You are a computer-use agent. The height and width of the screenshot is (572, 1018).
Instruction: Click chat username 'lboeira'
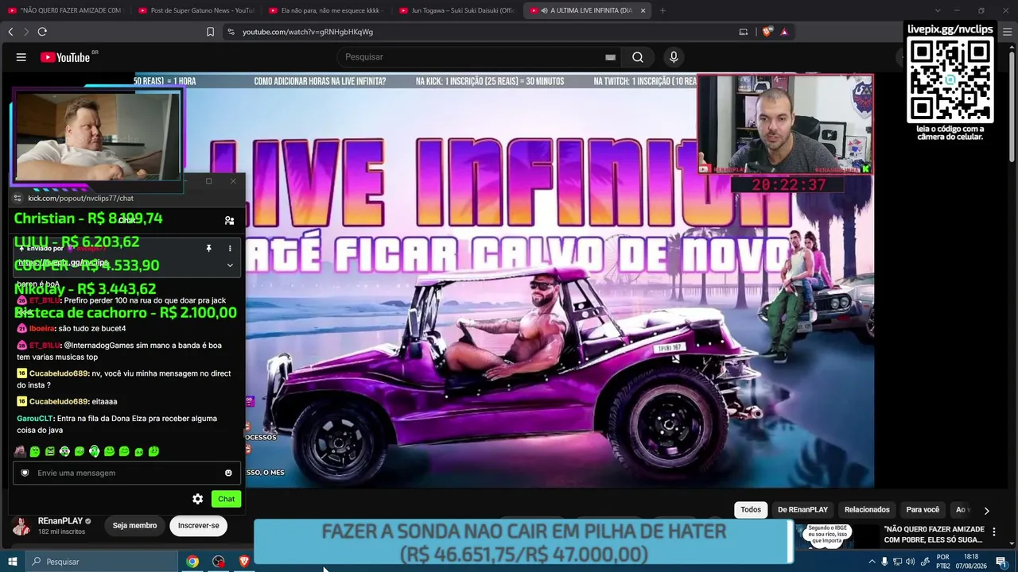tap(41, 328)
